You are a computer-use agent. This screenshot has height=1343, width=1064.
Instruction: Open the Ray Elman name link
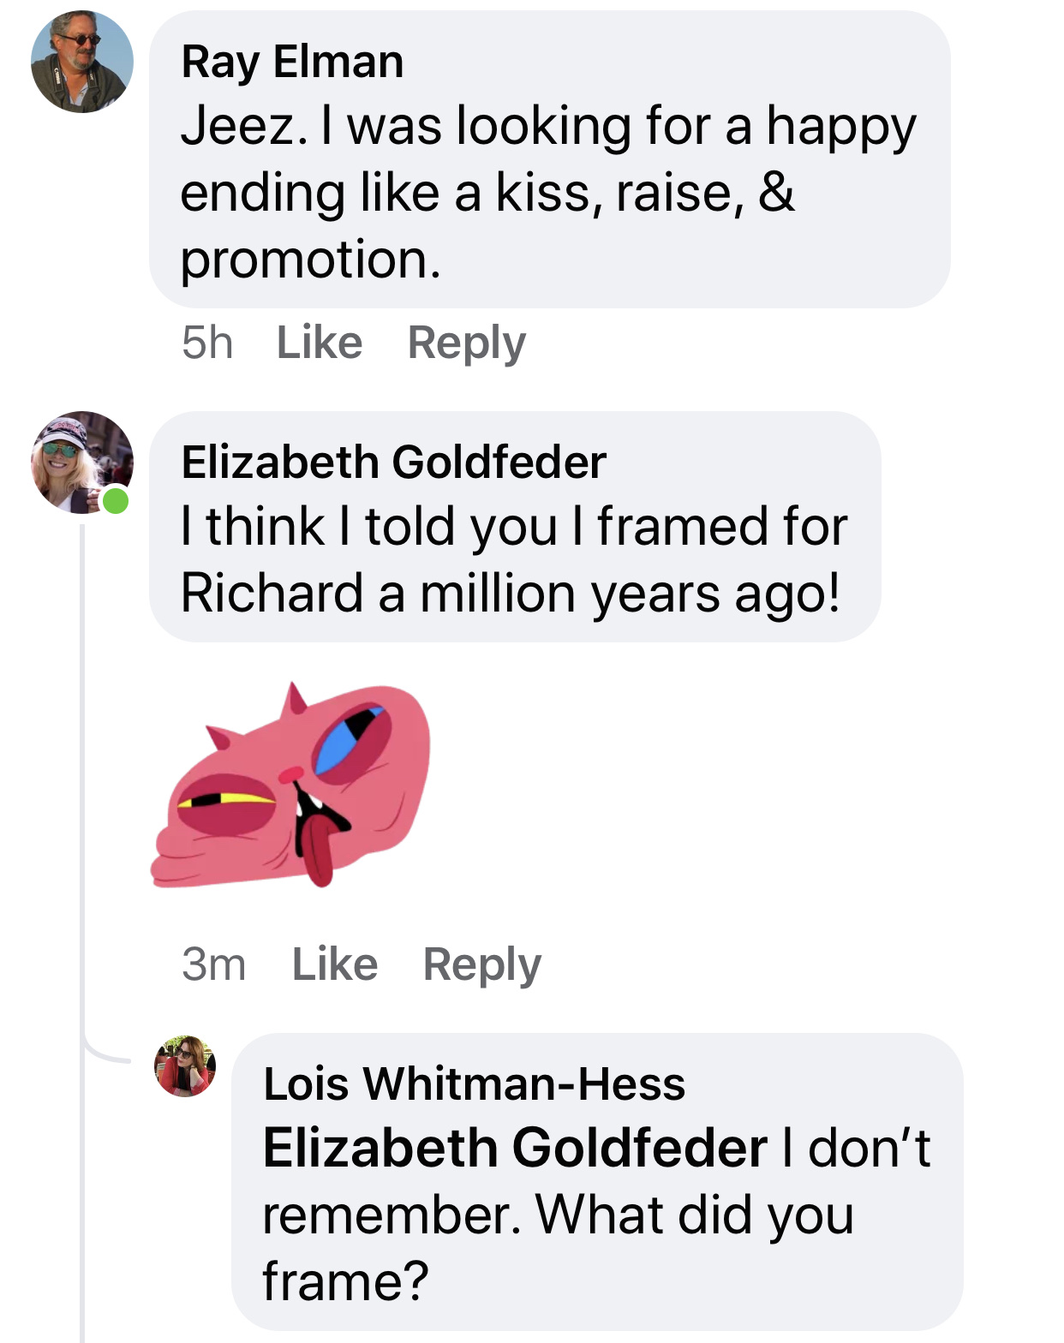[292, 62]
